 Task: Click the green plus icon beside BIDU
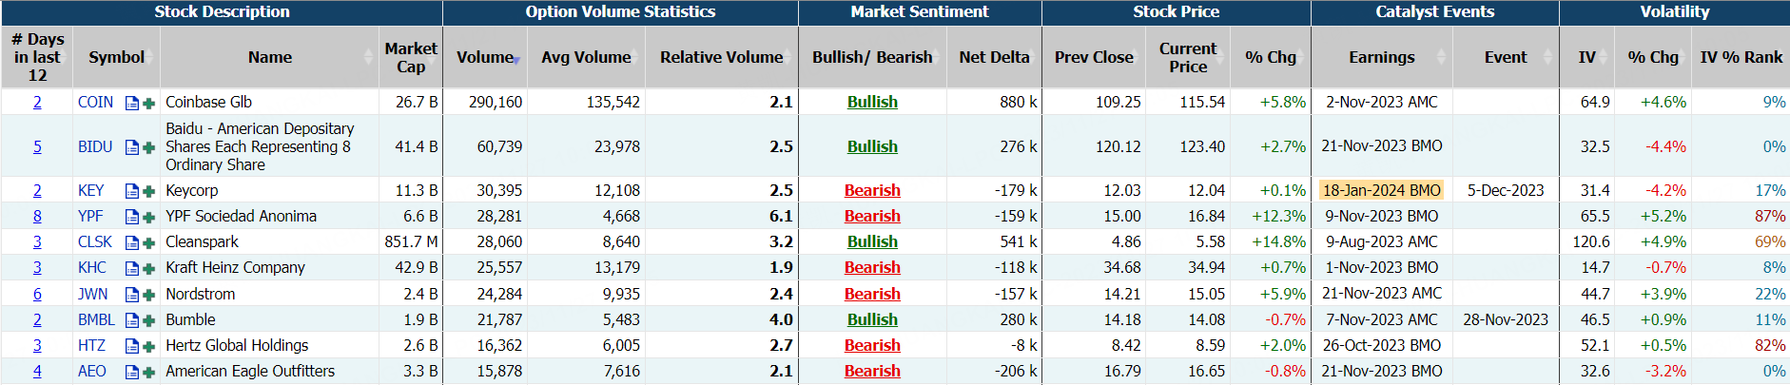[x=148, y=148]
